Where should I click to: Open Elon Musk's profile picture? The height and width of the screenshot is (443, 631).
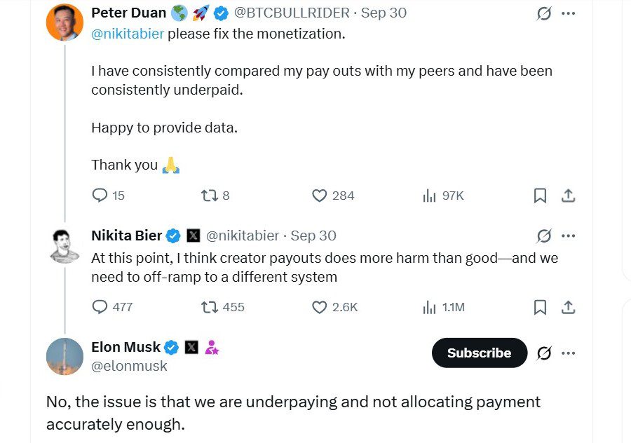click(x=65, y=355)
